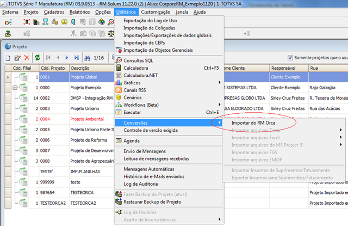The width and height of the screenshot is (348, 226).
Task: Expand Gráficos submenu arrow
Action: coord(219,82)
